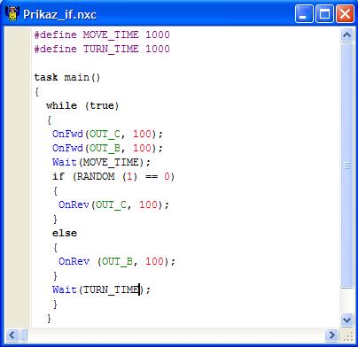
Task: Click the vertical scrollbar down arrow
Action: pyautogui.click(x=346, y=320)
